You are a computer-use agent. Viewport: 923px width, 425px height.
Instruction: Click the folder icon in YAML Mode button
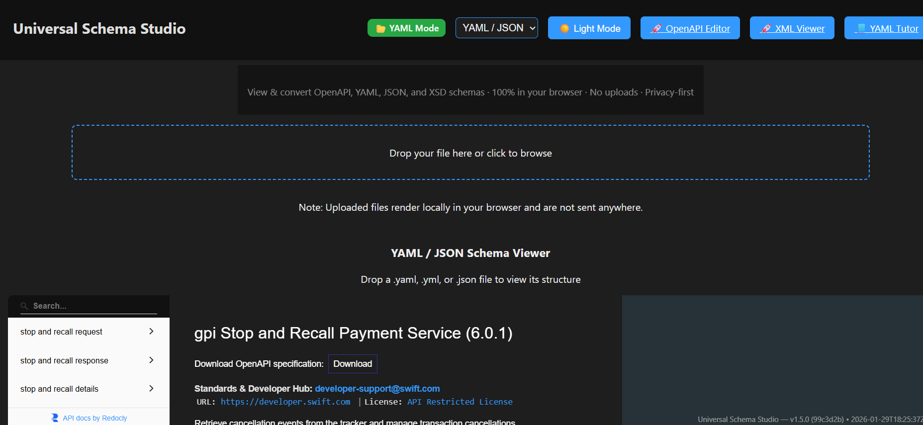pyautogui.click(x=381, y=28)
